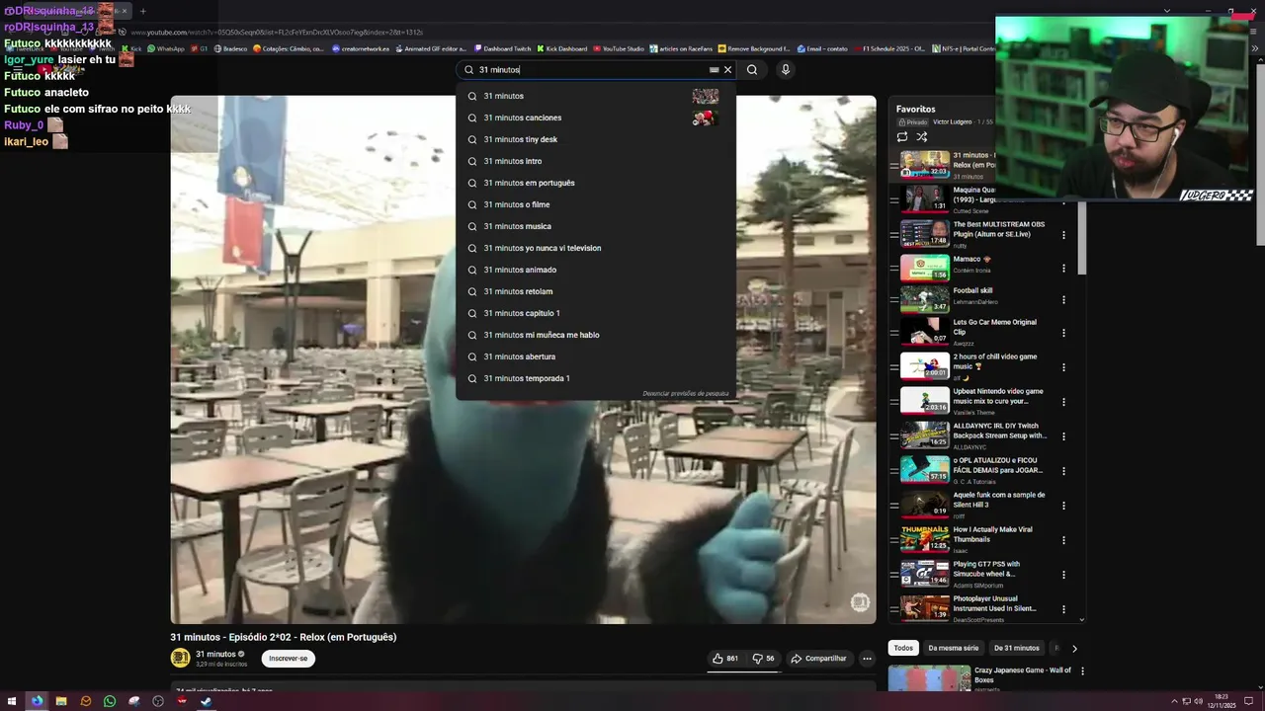Clear the YouTube search box text
Screen dimensions: 1265x711
tap(727, 70)
